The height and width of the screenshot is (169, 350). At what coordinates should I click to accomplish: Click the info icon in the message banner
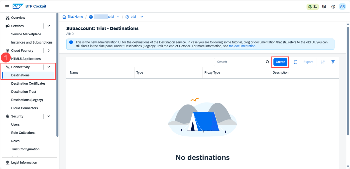point(71,42)
